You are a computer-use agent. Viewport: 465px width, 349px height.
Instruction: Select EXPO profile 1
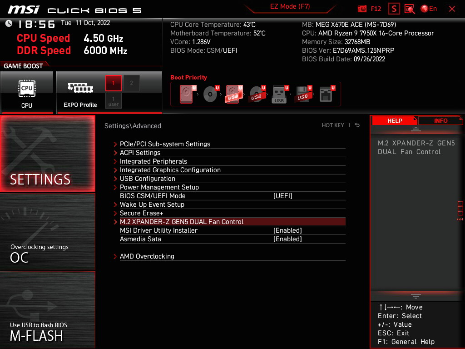113,83
